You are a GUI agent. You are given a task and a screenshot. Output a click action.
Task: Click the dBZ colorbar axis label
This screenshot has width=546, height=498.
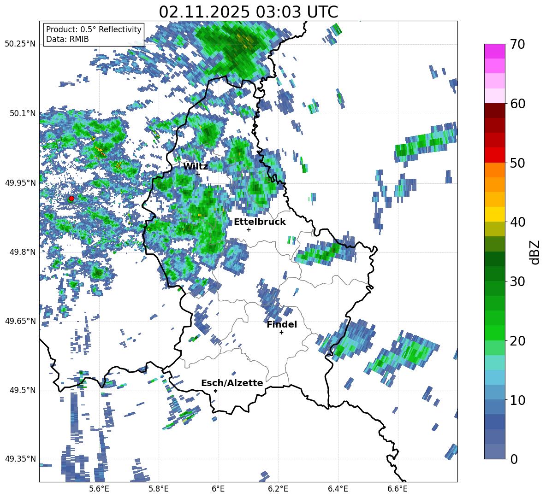535,252
